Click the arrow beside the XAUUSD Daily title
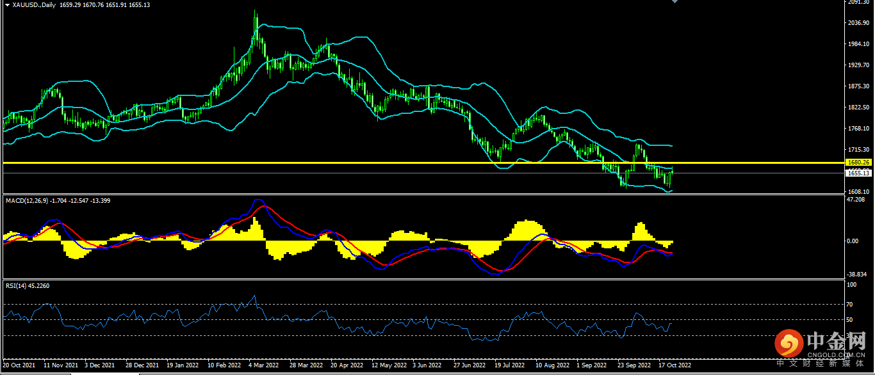The width and height of the screenshot is (875, 375). 6,5
